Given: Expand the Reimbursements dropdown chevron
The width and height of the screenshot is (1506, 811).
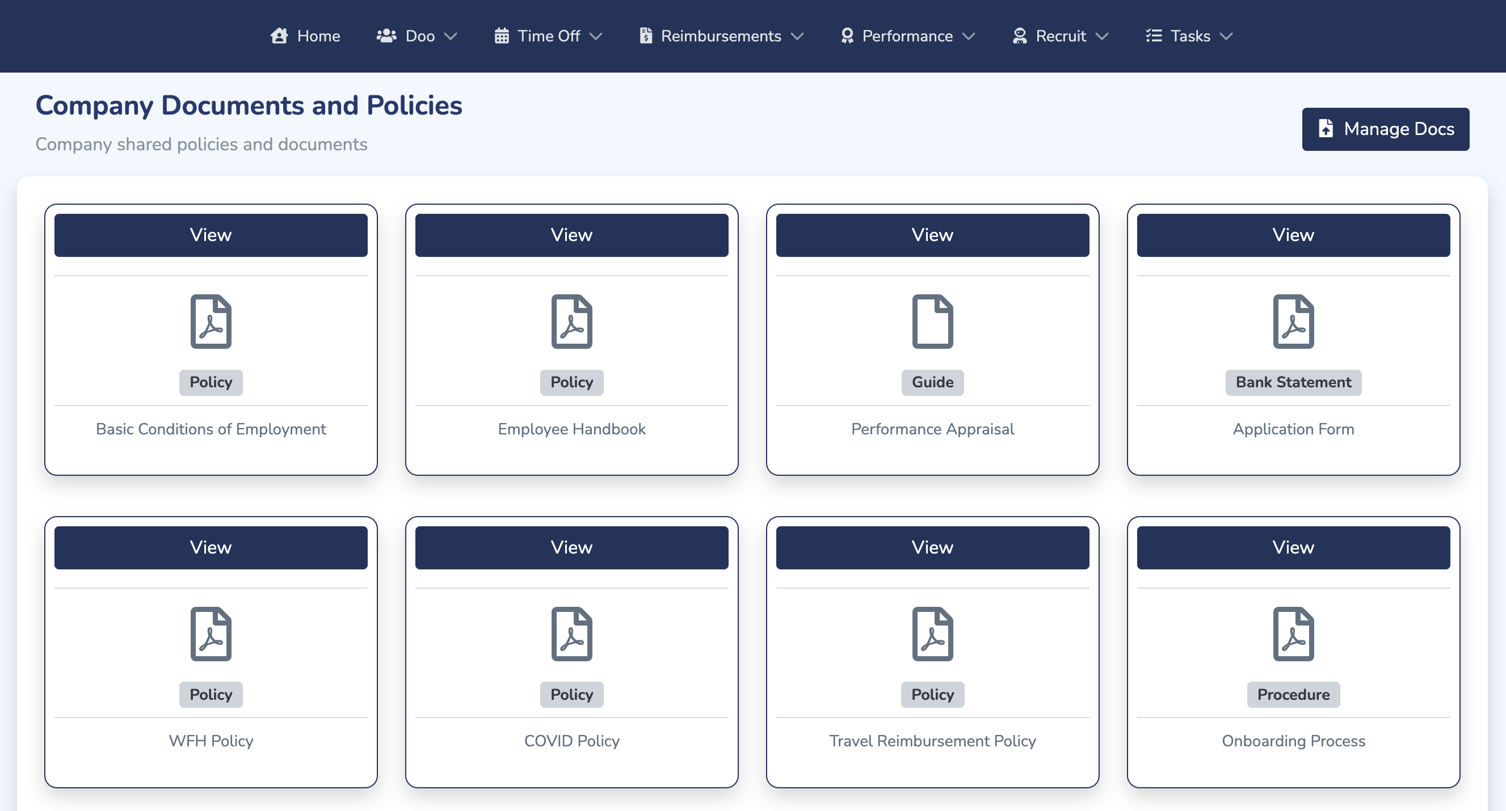Looking at the screenshot, I should (797, 36).
